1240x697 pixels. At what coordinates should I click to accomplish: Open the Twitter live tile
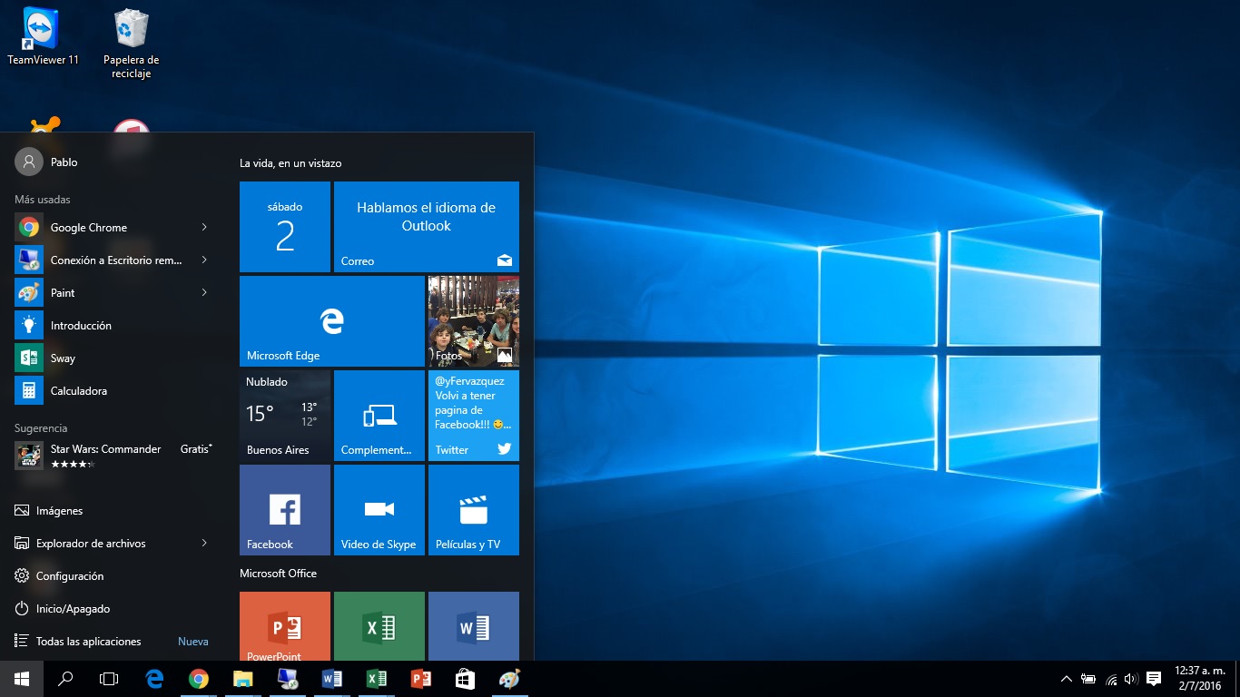click(473, 415)
